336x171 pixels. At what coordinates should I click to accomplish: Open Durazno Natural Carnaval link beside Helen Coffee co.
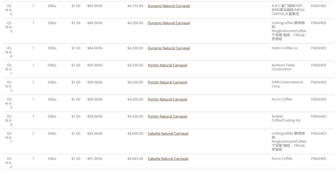169,48
